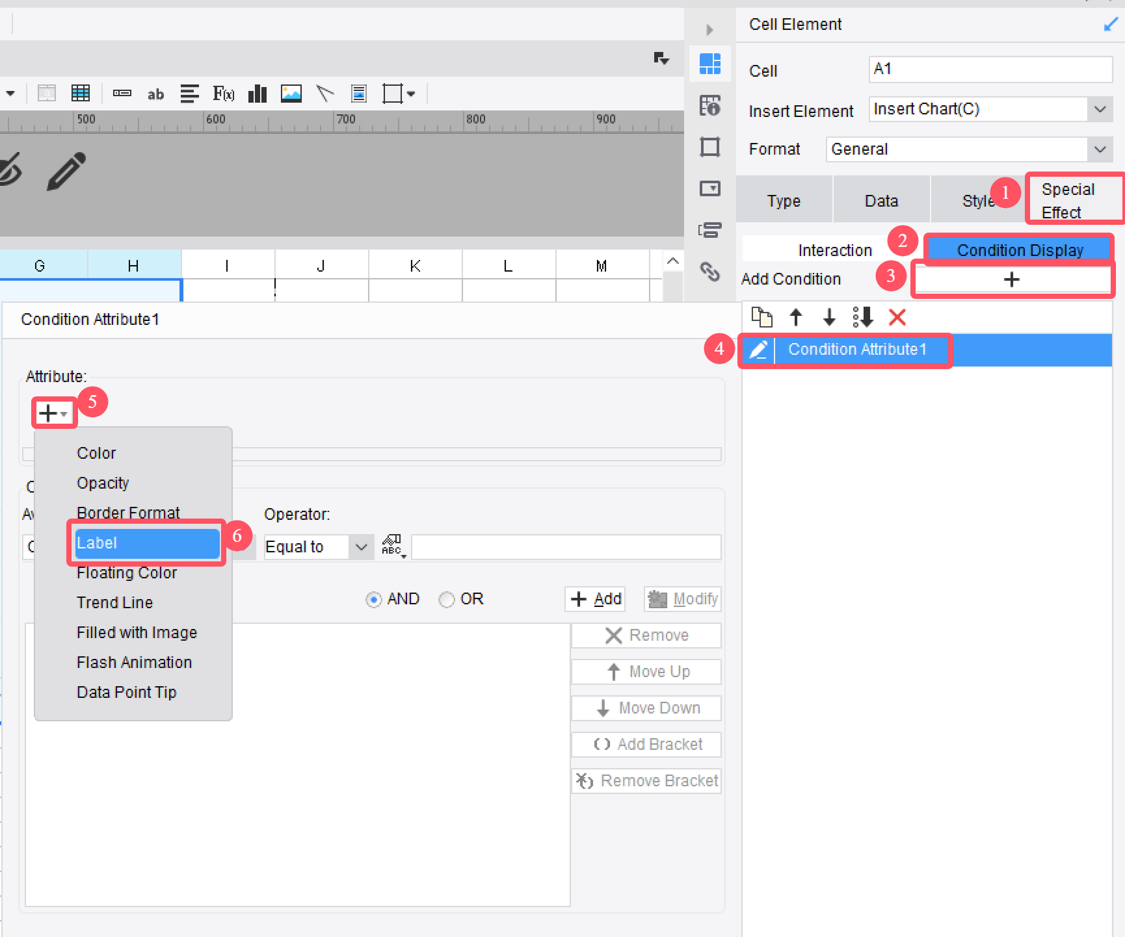Switch to the Interaction tab
Viewport: 1125px width, 937px height.
(834, 250)
